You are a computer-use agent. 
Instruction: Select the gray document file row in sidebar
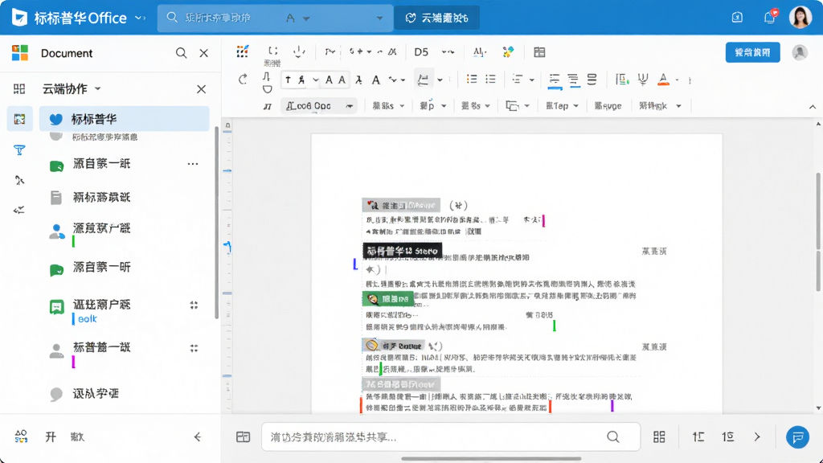tap(124, 198)
